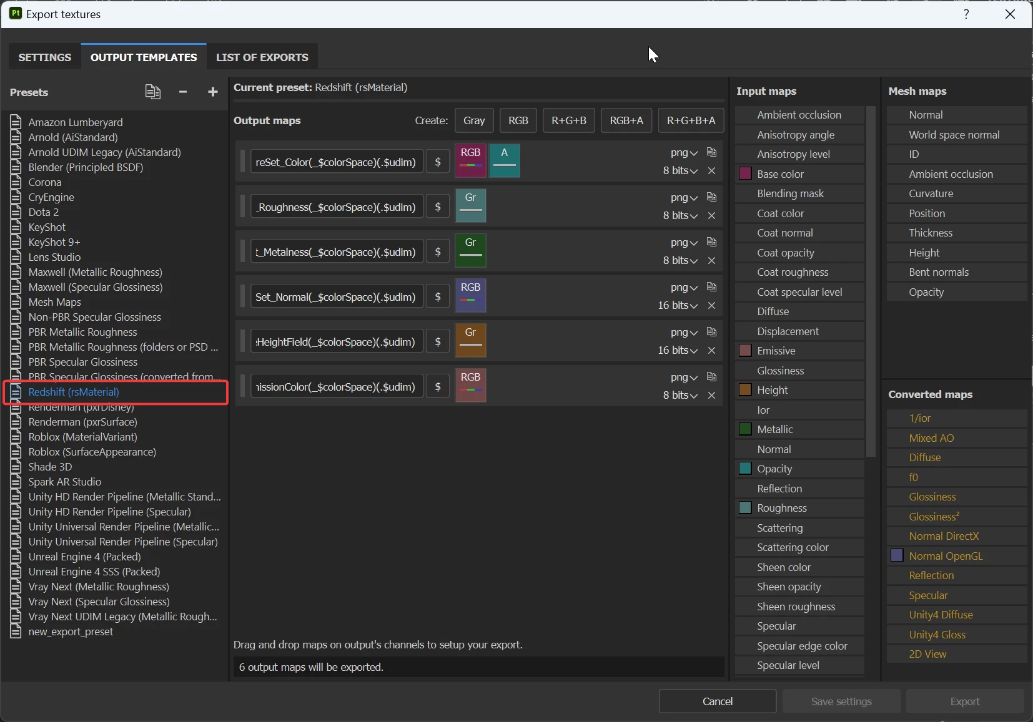Duplicate the base color output map
The height and width of the screenshot is (722, 1033).
click(x=711, y=152)
